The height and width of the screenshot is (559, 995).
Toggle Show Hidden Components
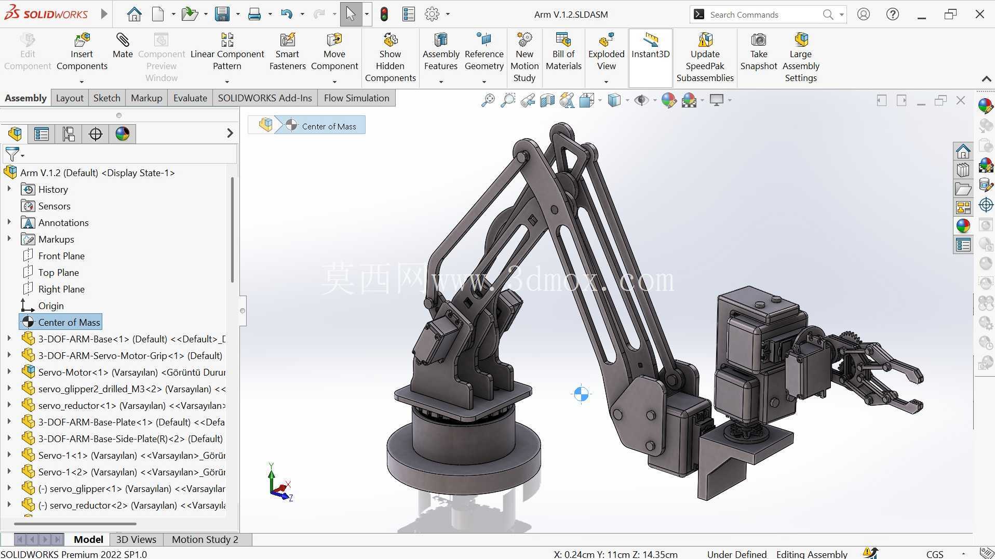pos(390,58)
